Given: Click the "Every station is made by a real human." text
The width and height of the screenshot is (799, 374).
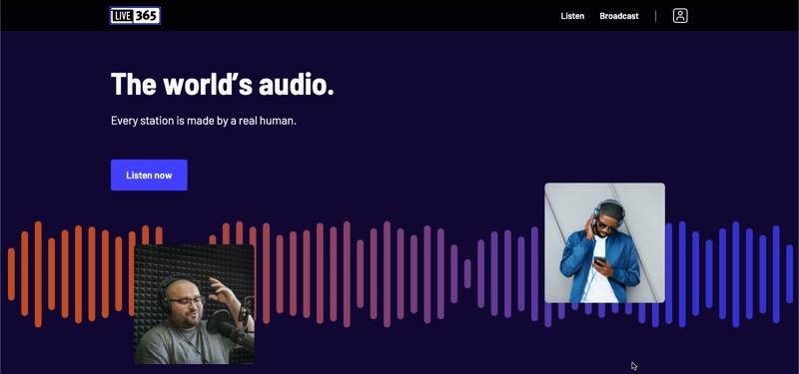Looking at the screenshot, I should tap(204, 121).
